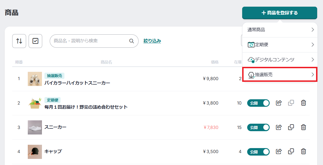Screen dimensions: 323x165
Task: Share the キャップ product
Action: [x=279, y=152]
